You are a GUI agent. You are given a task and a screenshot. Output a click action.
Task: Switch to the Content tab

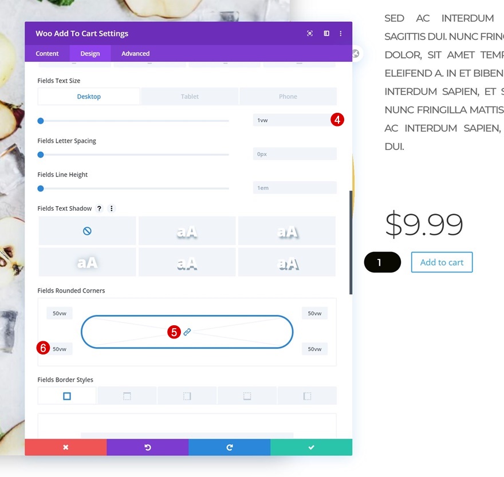48,54
